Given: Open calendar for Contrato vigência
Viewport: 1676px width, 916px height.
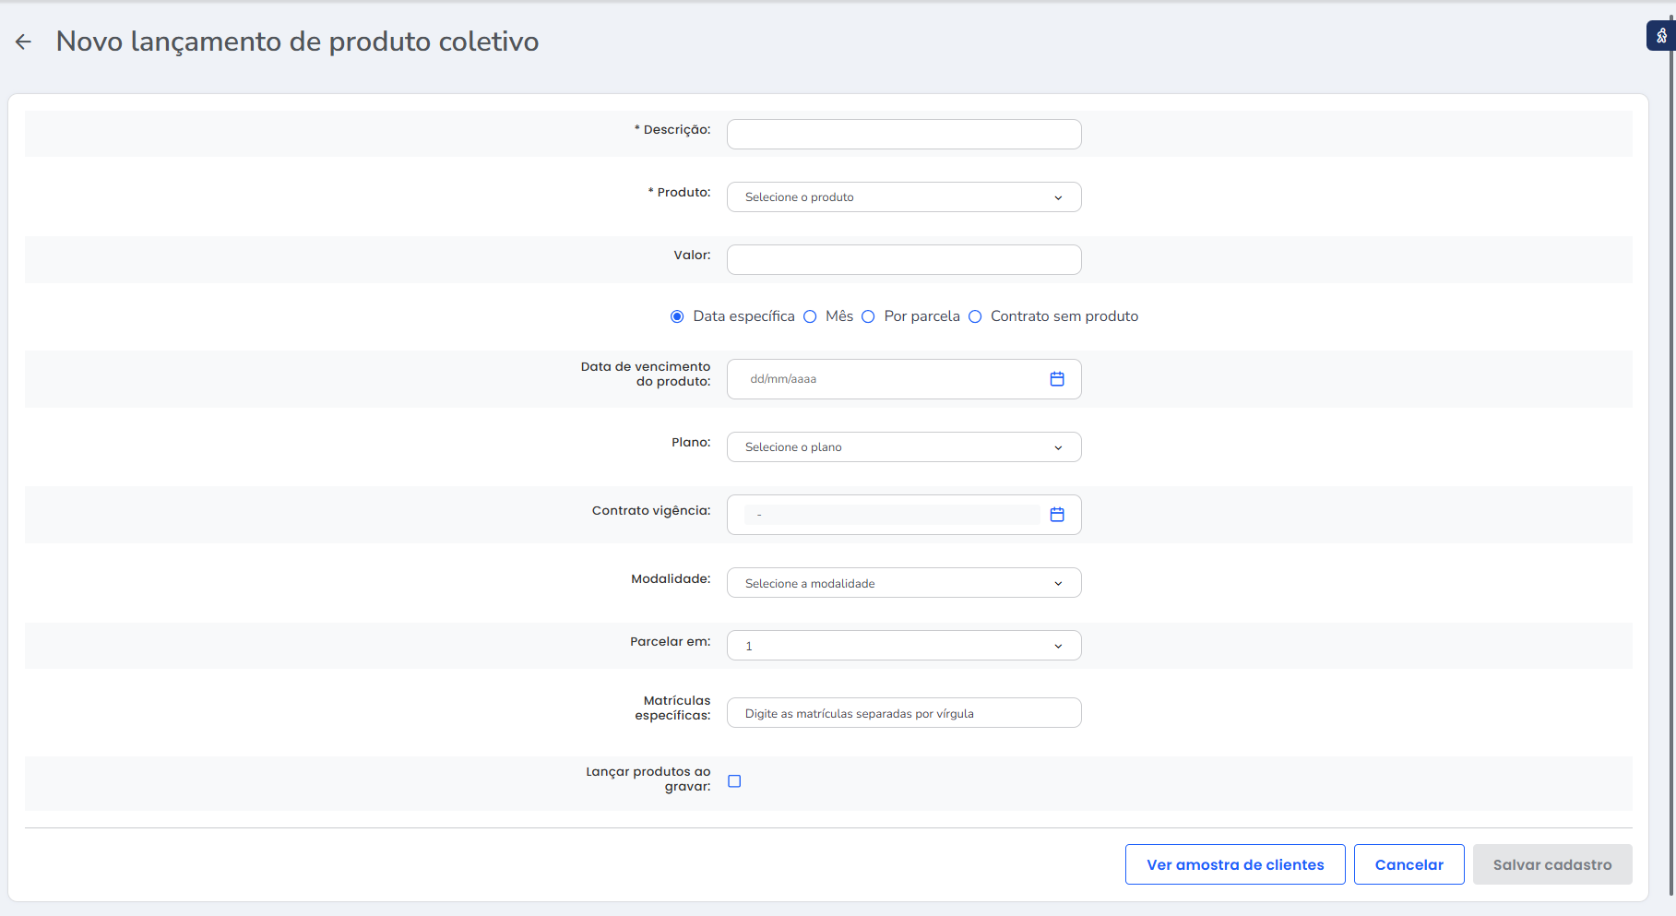Looking at the screenshot, I should [x=1057, y=515].
